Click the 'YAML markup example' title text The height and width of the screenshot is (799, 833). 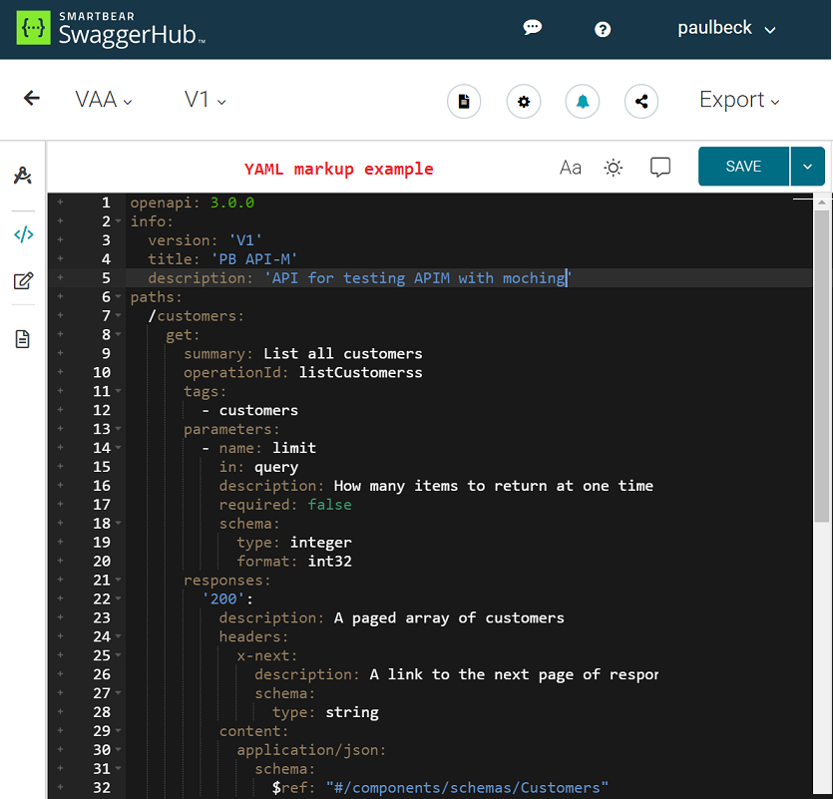338,169
